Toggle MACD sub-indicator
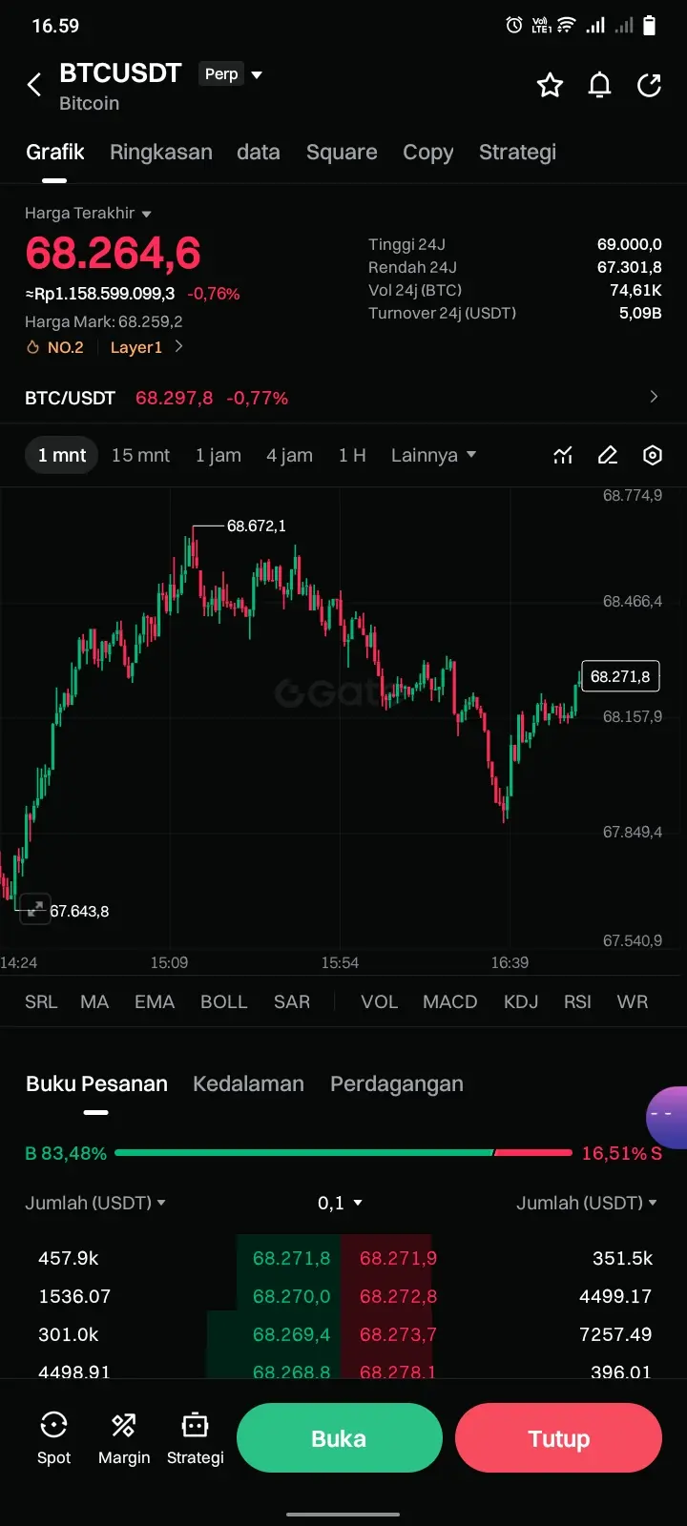Viewport: 687px width, 1526px height. [x=450, y=1002]
